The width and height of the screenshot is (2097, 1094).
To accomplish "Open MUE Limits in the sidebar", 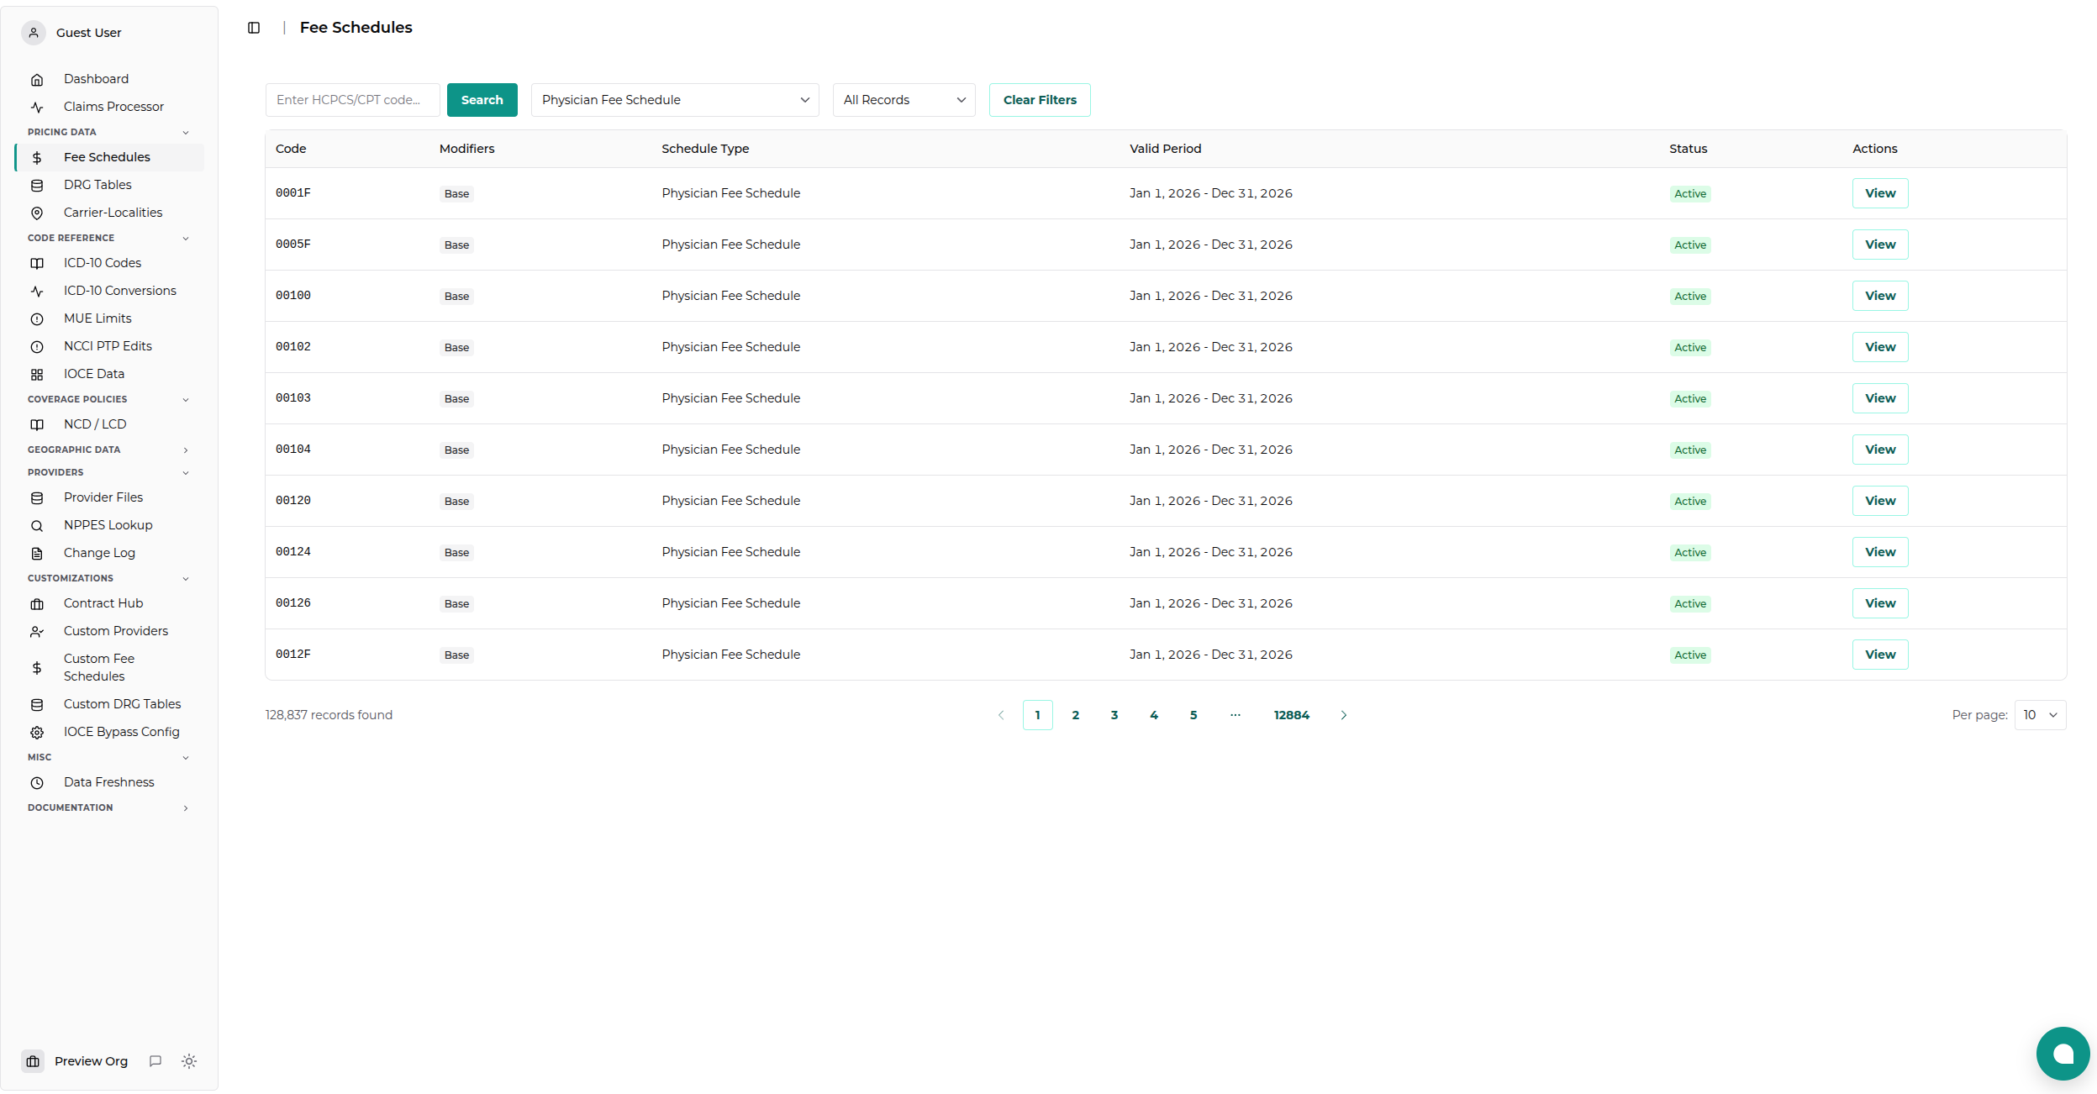I will coord(109,318).
